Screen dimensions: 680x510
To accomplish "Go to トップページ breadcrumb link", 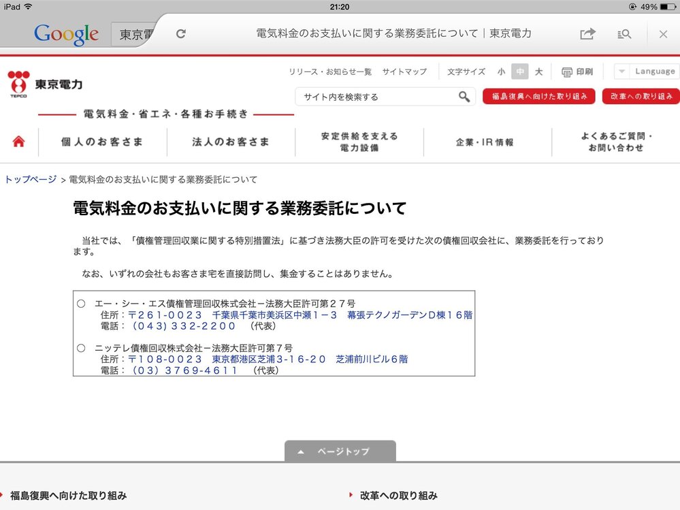I will [x=31, y=180].
